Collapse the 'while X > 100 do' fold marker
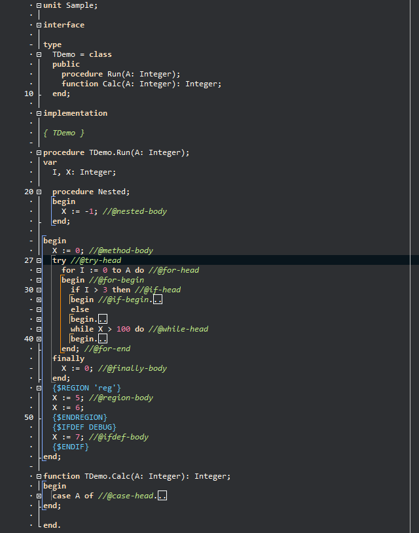Image resolution: width=419 pixels, height=533 pixels. tap(39, 329)
